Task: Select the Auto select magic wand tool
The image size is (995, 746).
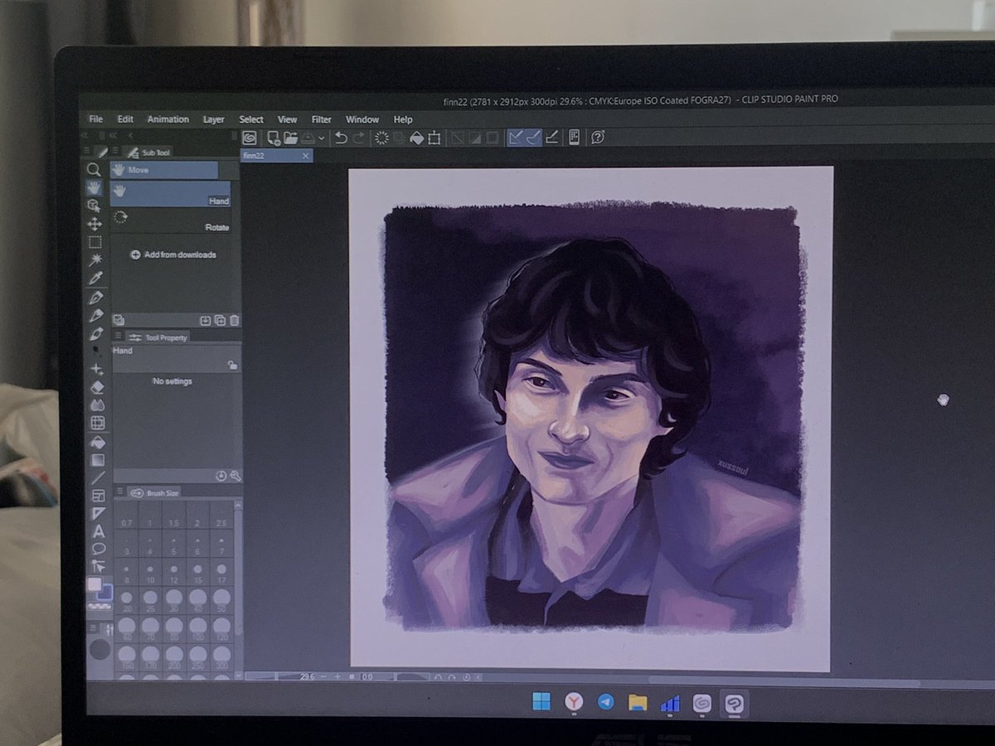Action: point(95,260)
